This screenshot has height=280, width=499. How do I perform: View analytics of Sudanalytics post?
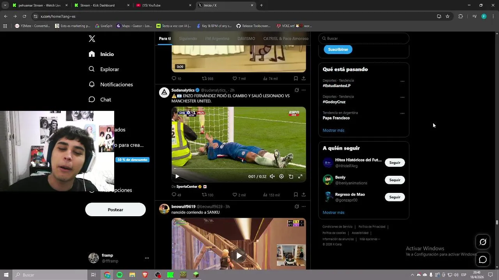coord(271,195)
